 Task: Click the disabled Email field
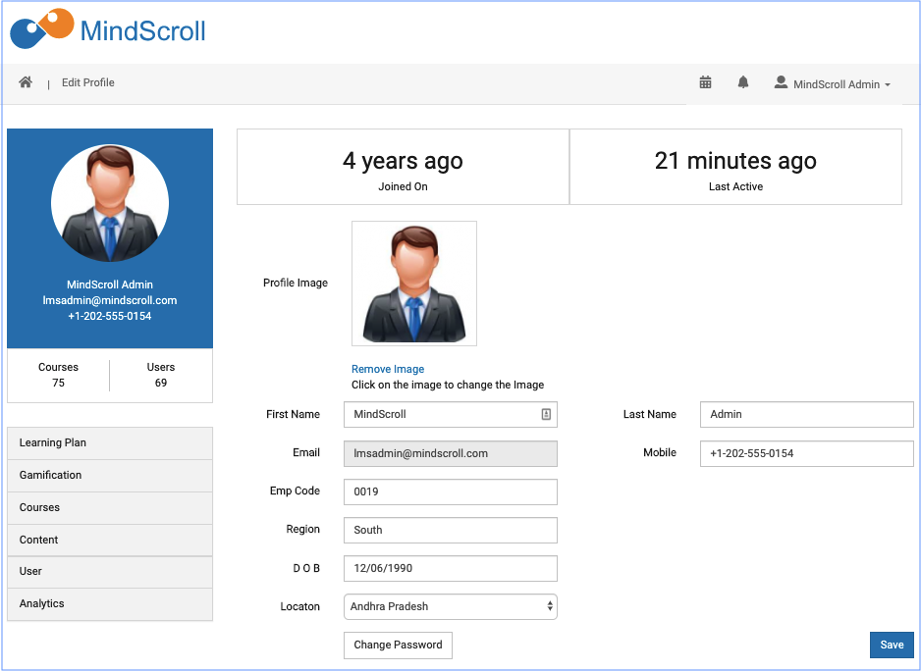pos(451,453)
